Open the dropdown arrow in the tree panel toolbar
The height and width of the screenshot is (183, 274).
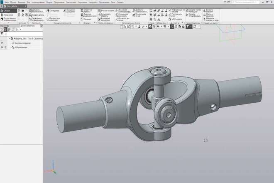pos(20,29)
